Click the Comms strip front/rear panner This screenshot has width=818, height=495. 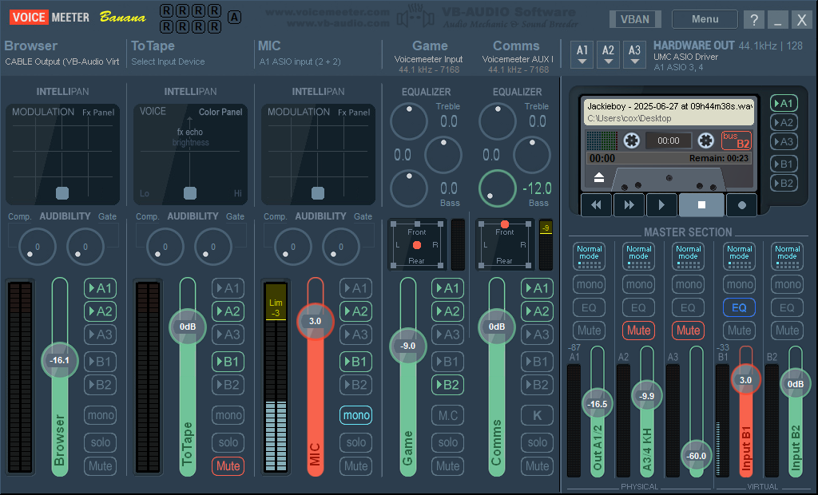505,244
